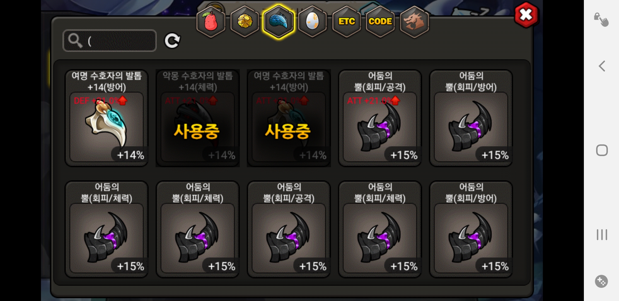
Task: Tap the refresh arrow icon
Action: point(172,41)
